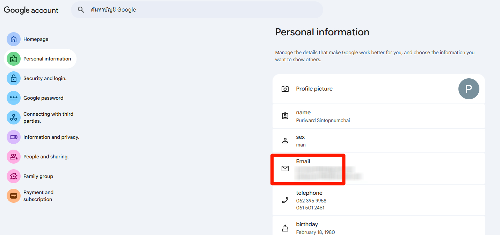Switch to People and sharing section
This screenshot has height=236, width=500.
(x=46, y=157)
